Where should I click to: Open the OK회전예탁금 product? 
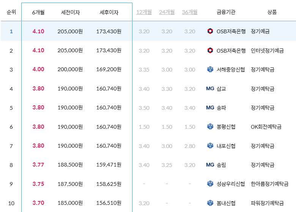(266, 127)
